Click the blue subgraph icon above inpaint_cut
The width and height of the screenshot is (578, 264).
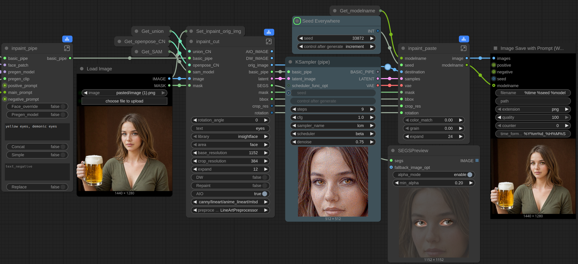[x=269, y=32]
